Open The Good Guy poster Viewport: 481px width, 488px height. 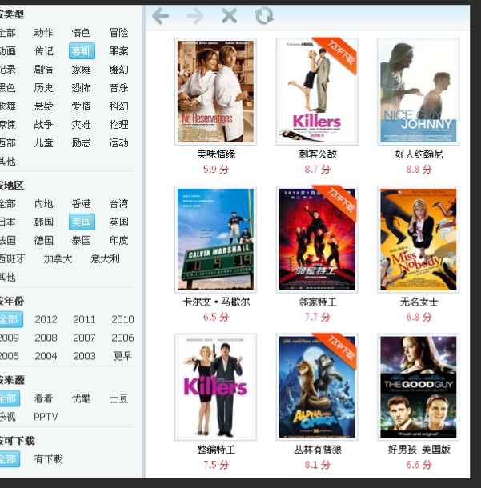[x=419, y=387]
